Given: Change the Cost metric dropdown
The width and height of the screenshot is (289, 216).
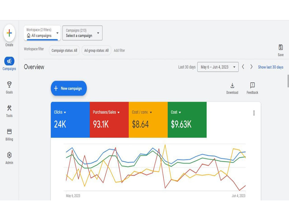Looking at the screenshot, I should (176, 112).
